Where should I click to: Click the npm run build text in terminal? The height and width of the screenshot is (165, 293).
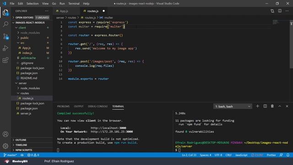(125, 143)
